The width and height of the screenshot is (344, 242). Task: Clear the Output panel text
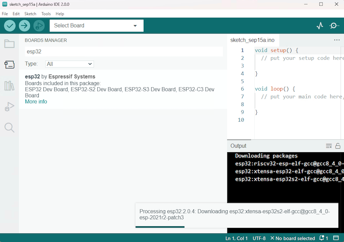[x=329, y=146]
